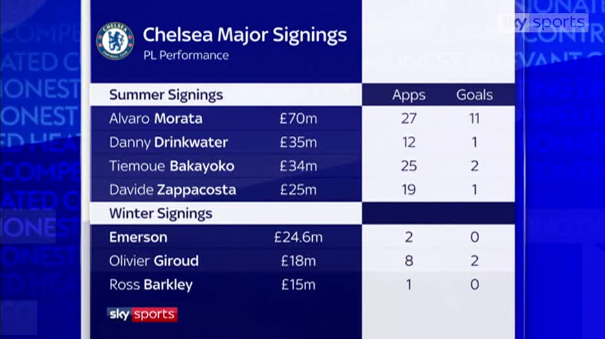Click the Goals column header
The height and width of the screenshot is (339, 605).
click(x=474, y=95)
